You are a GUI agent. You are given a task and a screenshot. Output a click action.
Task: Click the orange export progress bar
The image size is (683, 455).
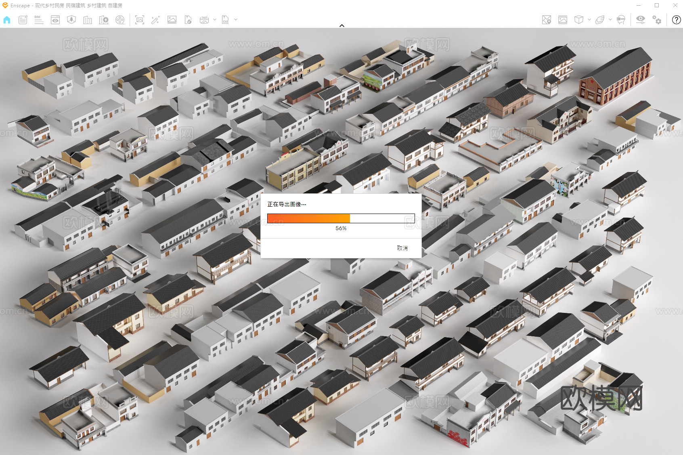341,218
